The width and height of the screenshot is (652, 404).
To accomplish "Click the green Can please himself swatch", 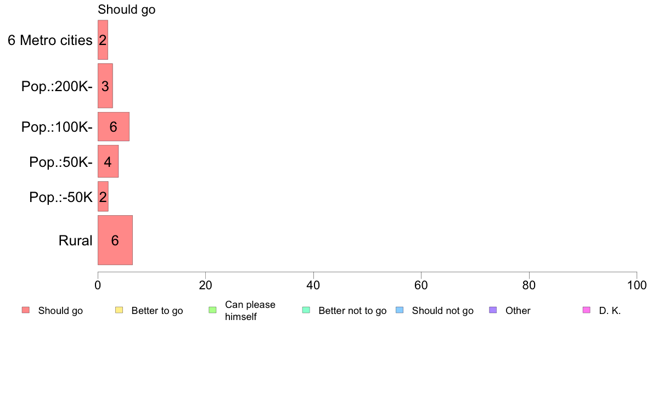I will 212,310.
